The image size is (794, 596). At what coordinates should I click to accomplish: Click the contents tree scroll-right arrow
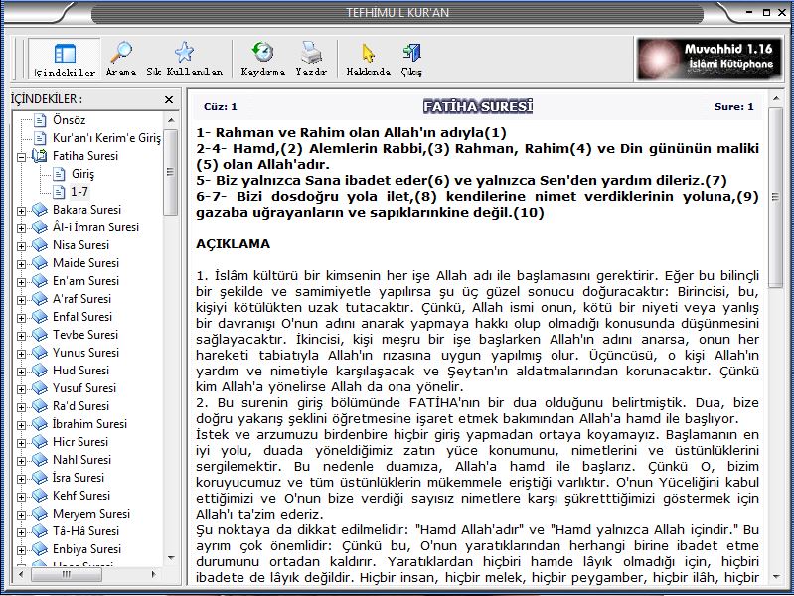[153, 574]
